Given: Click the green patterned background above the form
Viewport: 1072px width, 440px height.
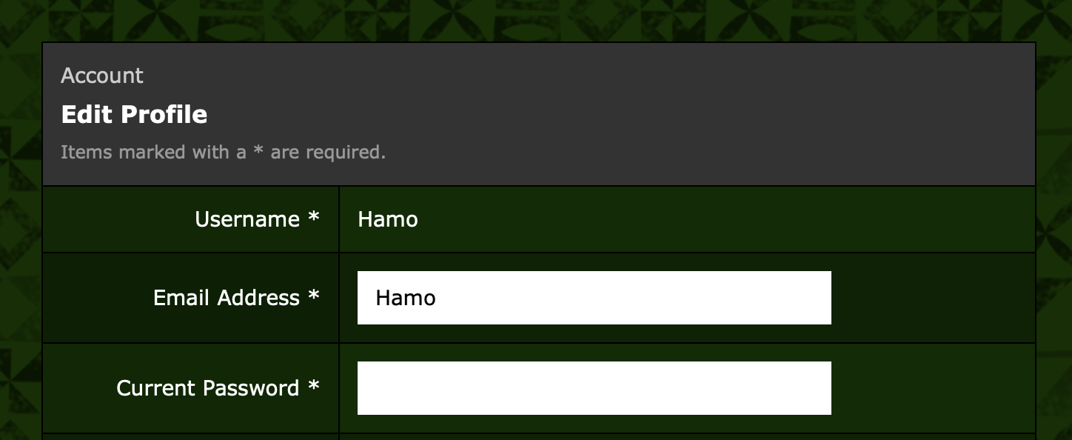Looking at the screenshot, I should pos(518,19).
